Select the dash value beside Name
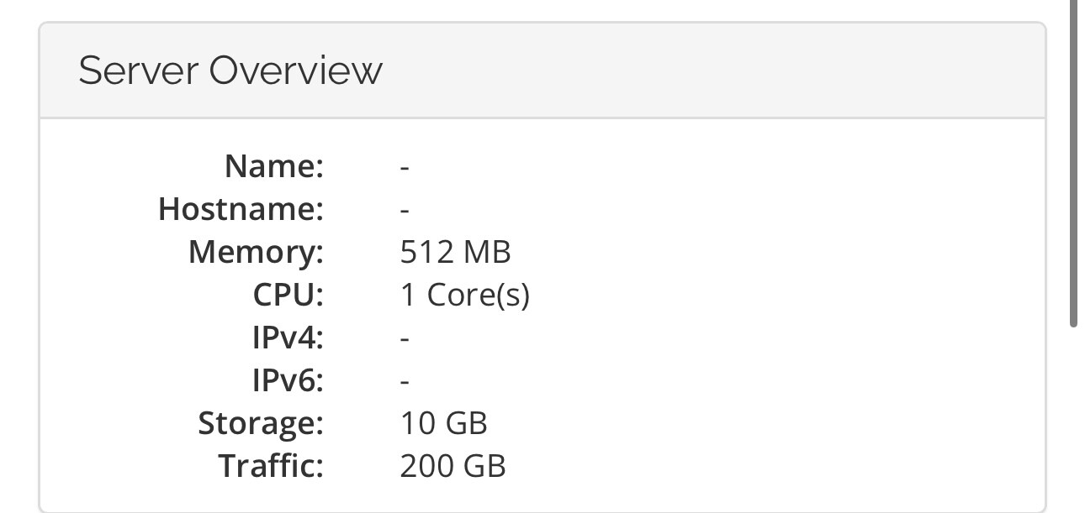Viewport: 1085px width, 513px height. click(x=405, y=167)
